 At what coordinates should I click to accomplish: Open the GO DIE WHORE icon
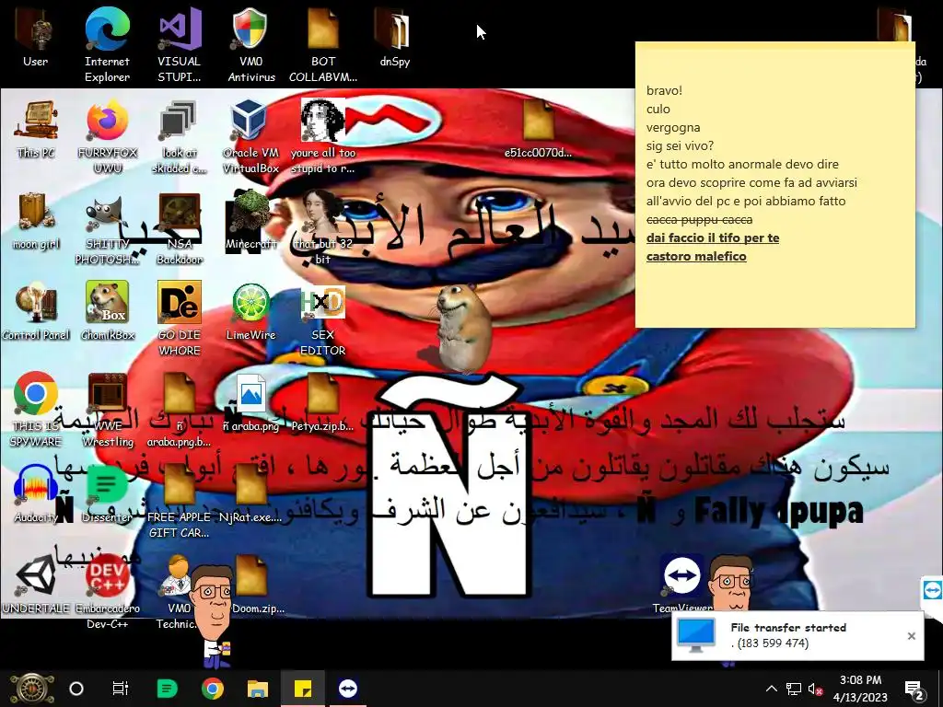180,304
